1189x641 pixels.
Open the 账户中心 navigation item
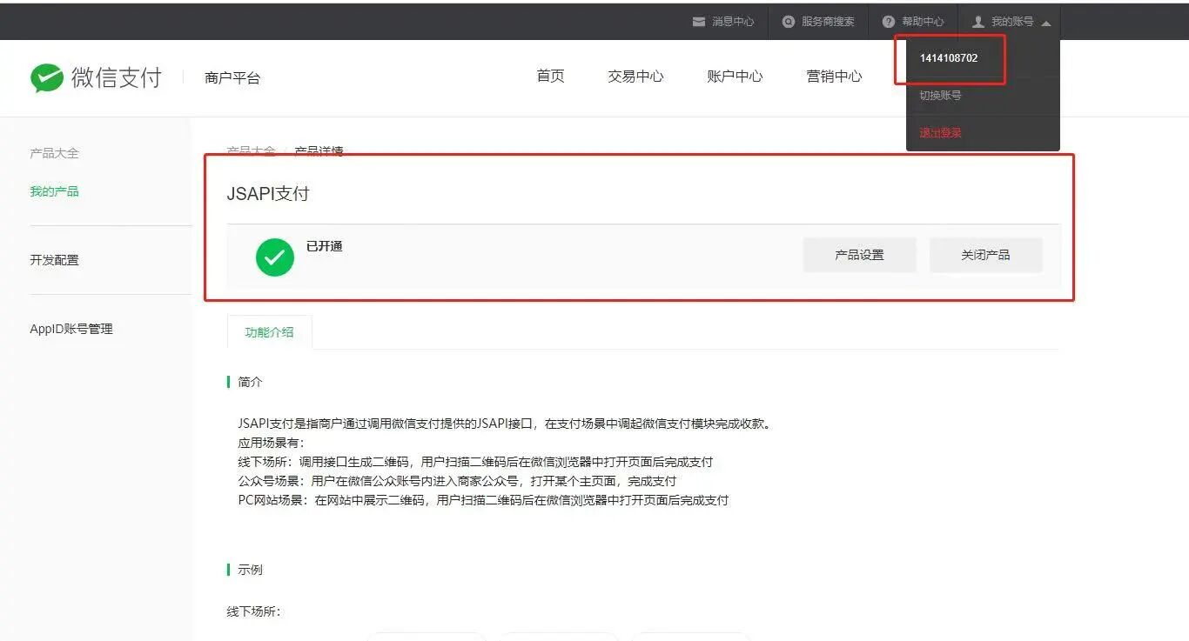[736, 77]
